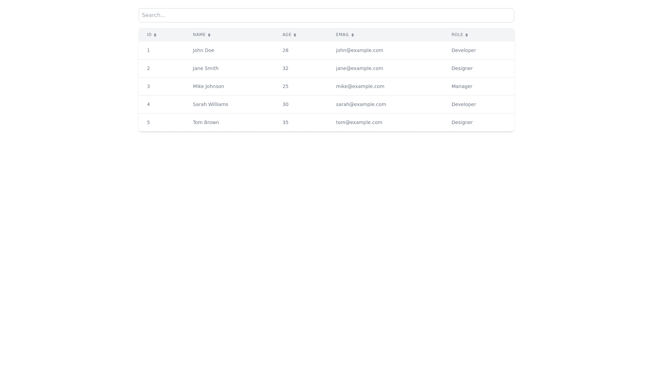Sort table by the NAME column header
Viewport: 653px width, 367px height.
pyautogui.click(x=199, y=35)
